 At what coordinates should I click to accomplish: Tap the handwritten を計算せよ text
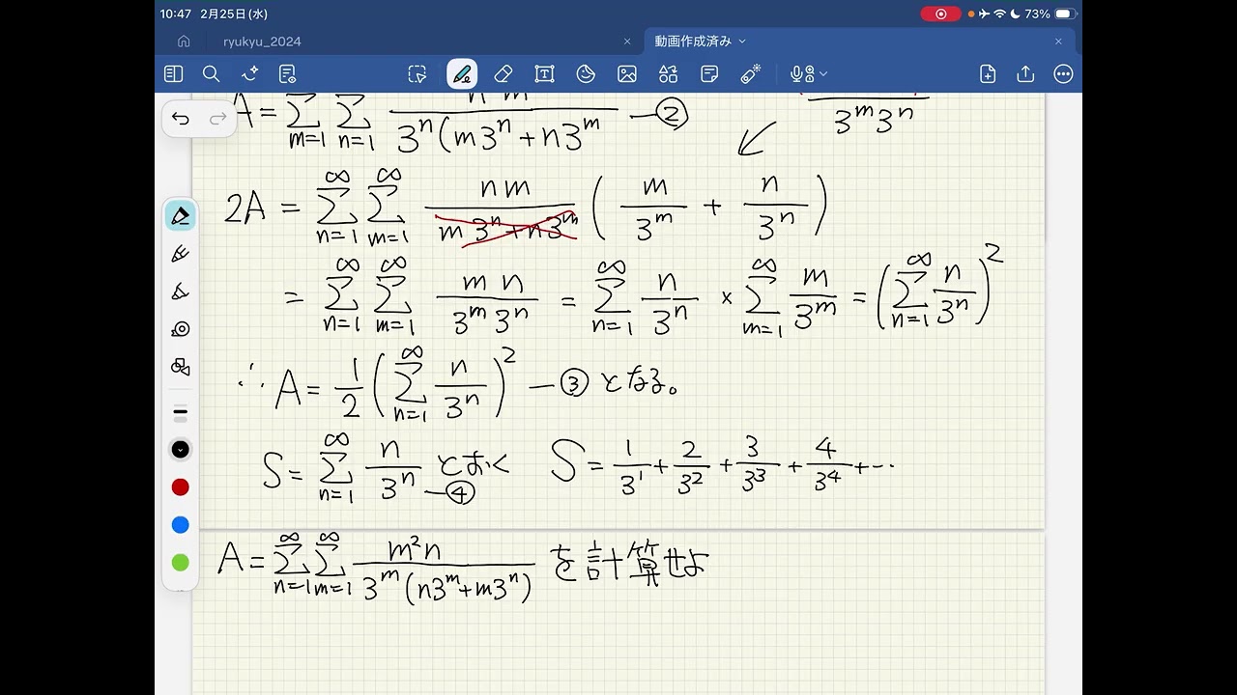coord(629,564)
